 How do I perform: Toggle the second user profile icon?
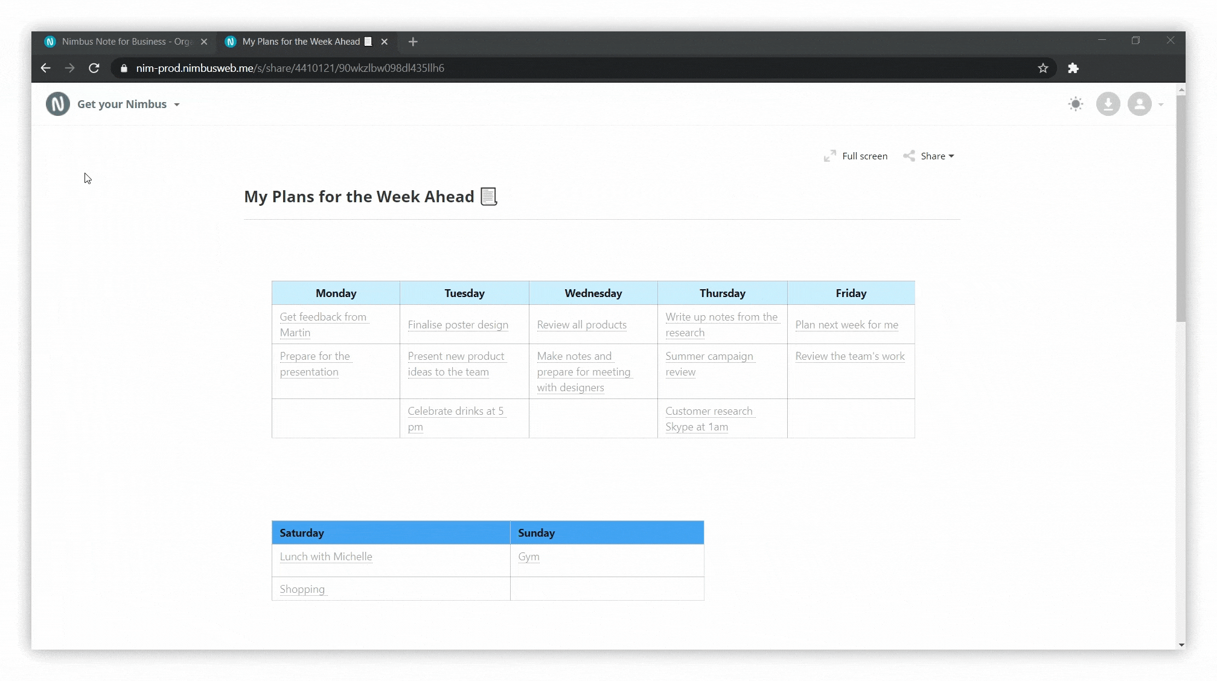[x=1140, y=104]
